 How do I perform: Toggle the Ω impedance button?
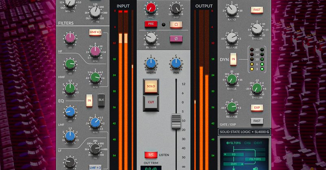pos(176,24)
